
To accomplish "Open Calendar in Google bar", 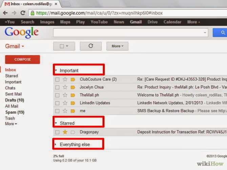I will click(172, 22).
